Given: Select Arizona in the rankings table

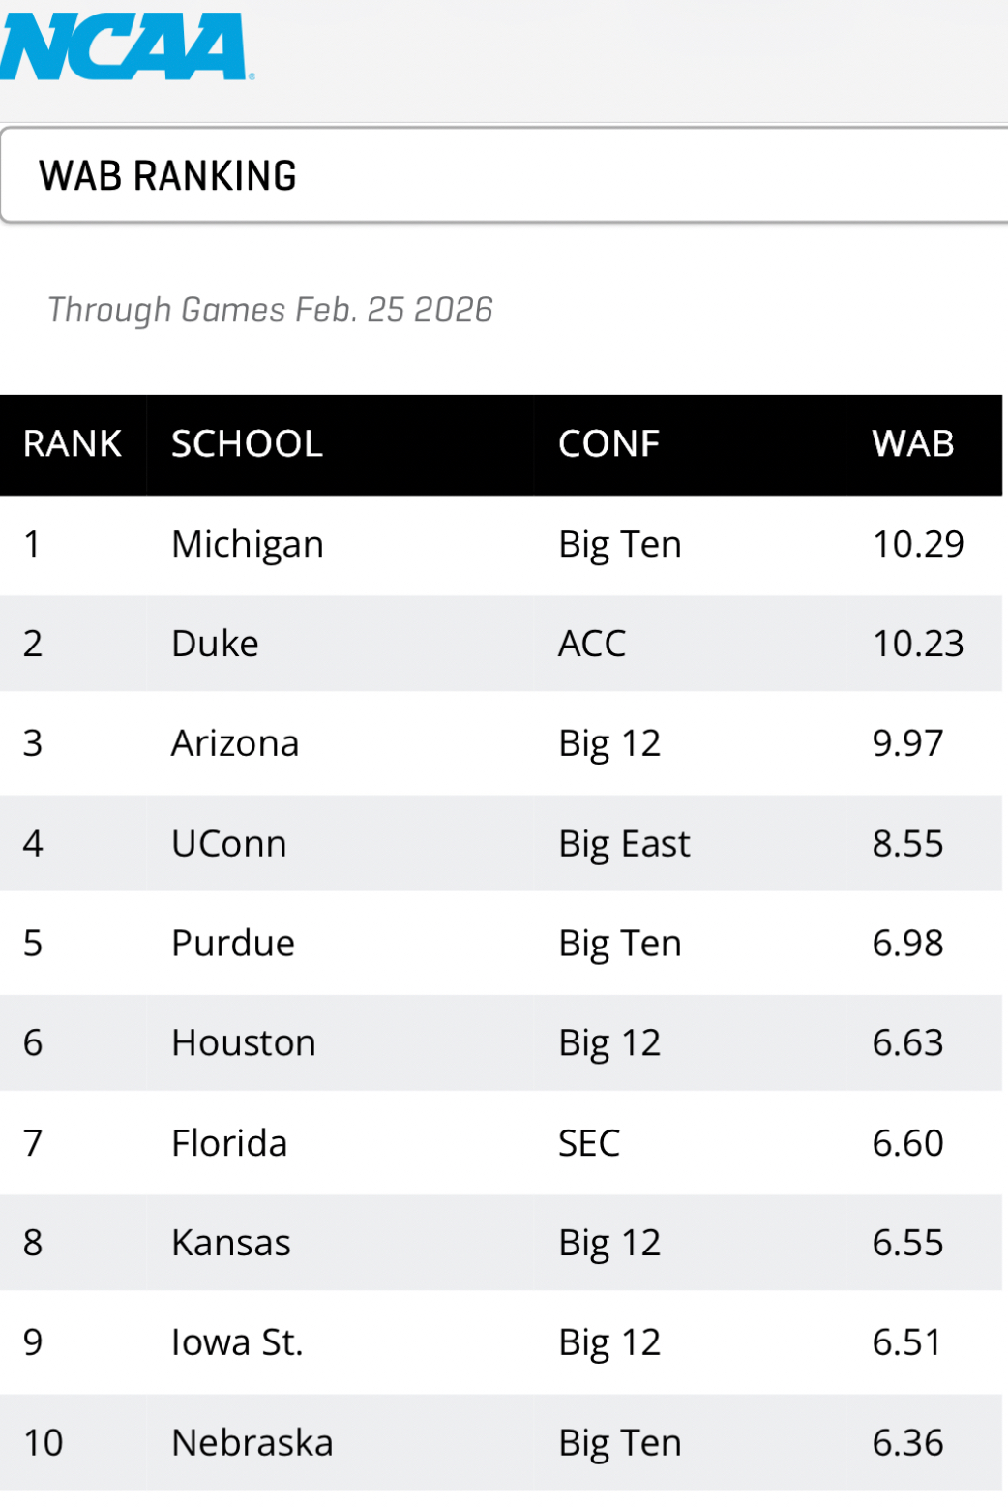Looking at the screenshot, I should pos(235,743).
